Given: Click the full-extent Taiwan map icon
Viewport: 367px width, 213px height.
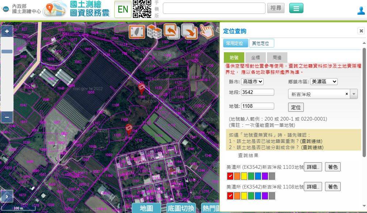Looking at the screenshot, I should click(x=136, y=32).
